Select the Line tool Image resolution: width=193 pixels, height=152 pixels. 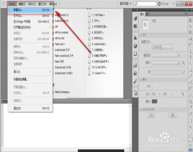pyautogui.click(x=191, y=63)
